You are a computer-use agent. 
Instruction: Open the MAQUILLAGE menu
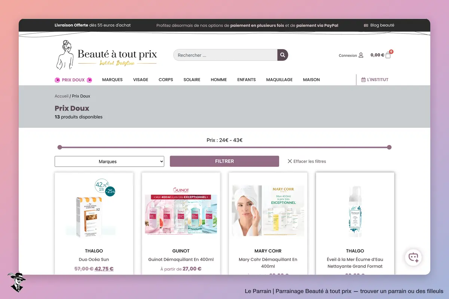point(280,80)
